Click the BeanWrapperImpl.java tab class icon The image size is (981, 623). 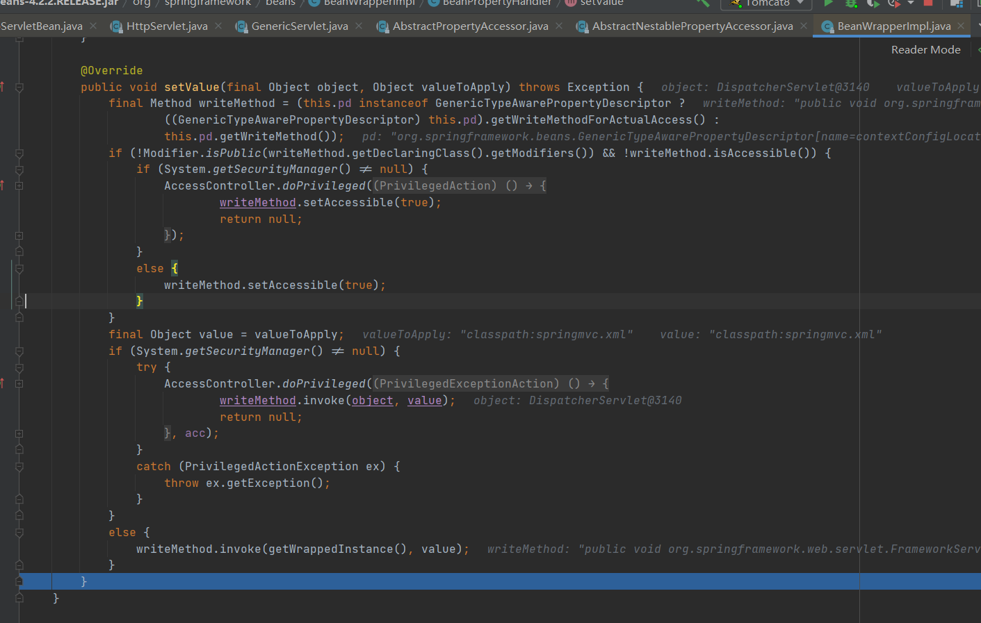pos(827,26)
